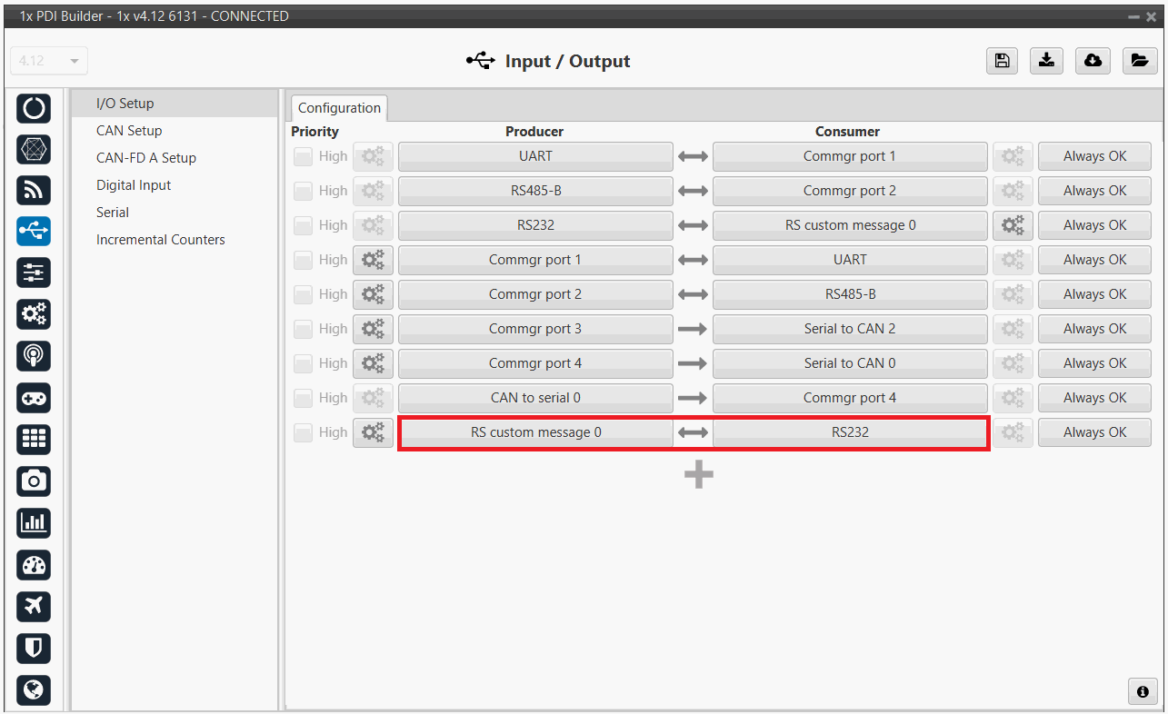This screenshot has height=714, width=1168.
Task: Click the info icon at bottom right
Action: click(1143, 691)
